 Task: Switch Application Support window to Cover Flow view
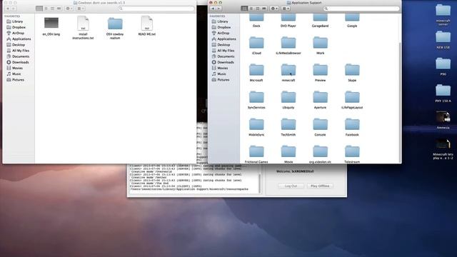(264, 9)
